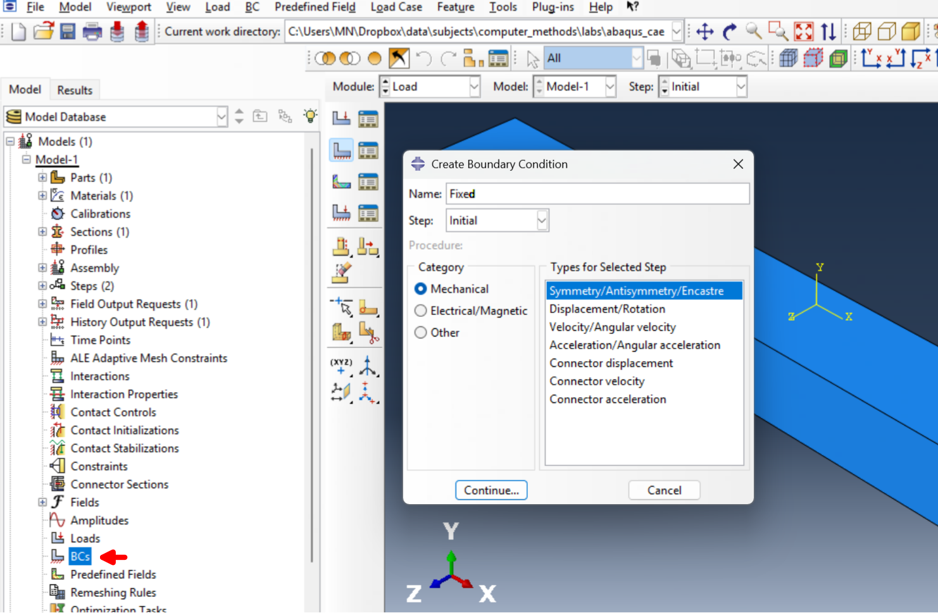Click the Name field containing Fixed
This screenshot has height=613, width=938.
(597, 194)
